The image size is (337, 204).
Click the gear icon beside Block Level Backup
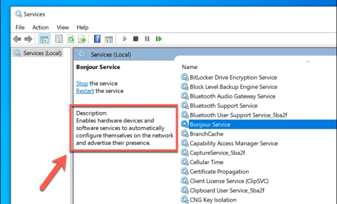pyautogui.click(x=185, y=86)
